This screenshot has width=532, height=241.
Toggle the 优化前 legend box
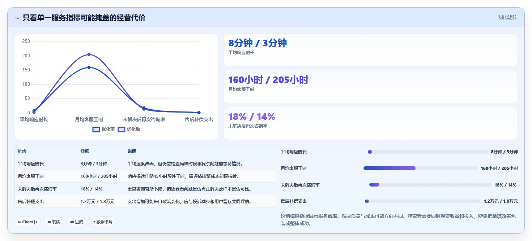tap(96, 129)
